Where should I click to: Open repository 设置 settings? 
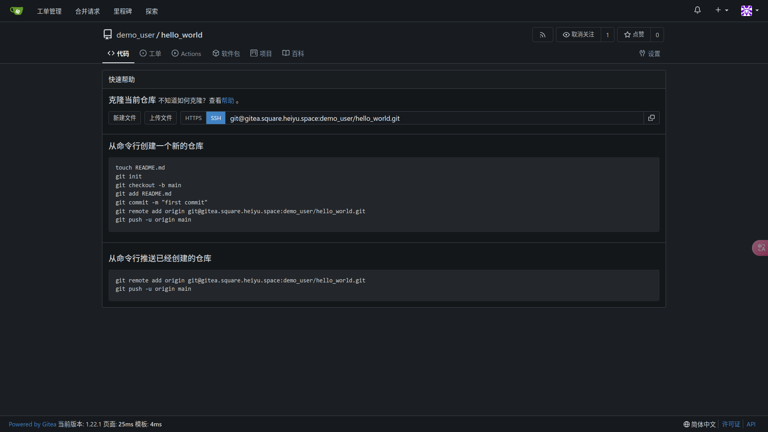650,54
